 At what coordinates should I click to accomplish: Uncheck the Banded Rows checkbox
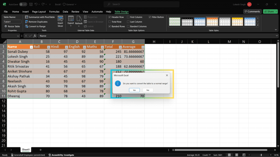110,26
